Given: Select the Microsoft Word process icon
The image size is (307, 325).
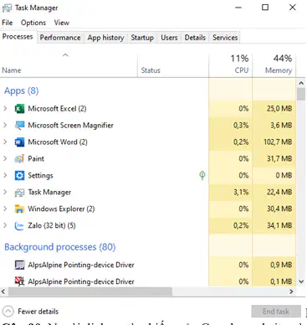Looking at the screenshot, I should (x=19, y=142).
